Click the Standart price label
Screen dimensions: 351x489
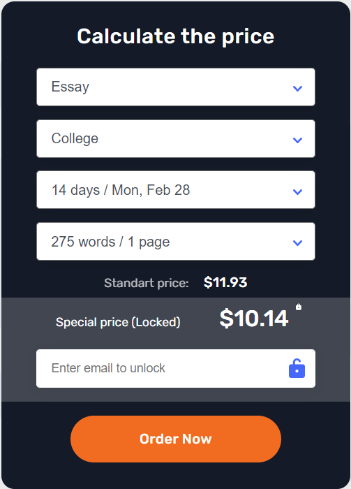click(x=147, y=283)
